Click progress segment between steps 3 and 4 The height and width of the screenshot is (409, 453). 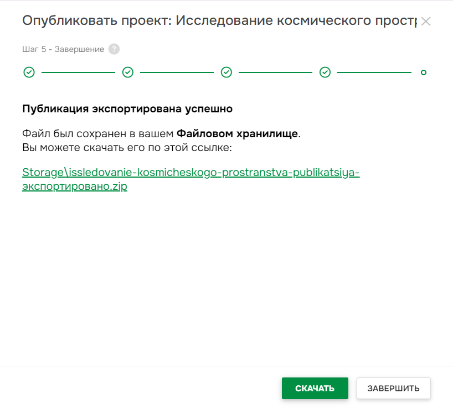(x=276, y=72)
